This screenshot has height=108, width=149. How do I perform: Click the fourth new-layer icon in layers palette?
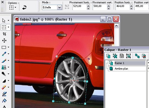(x=128, y=56)
